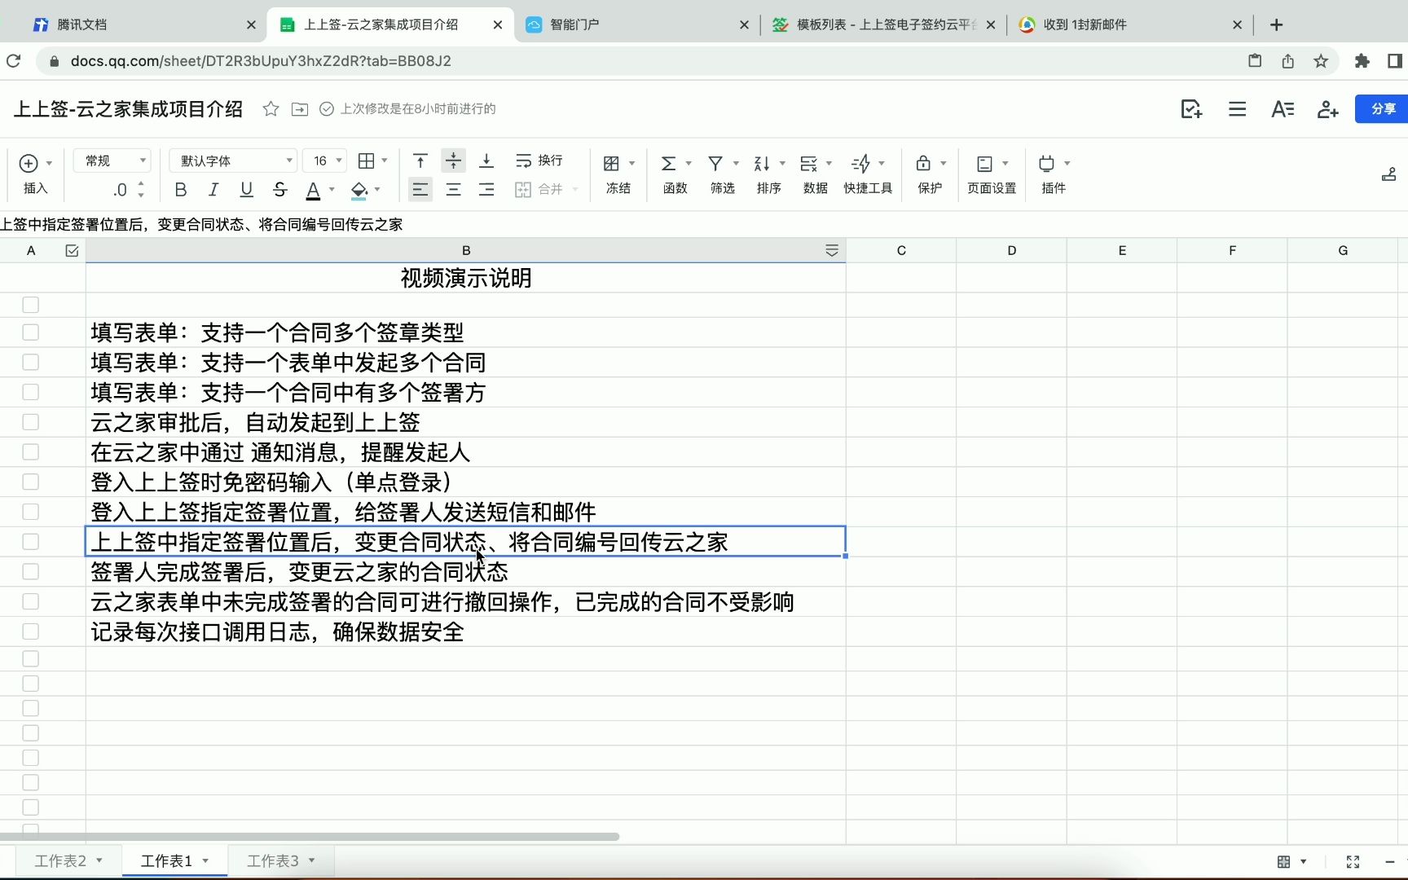Open a new browser tab
The width and height of the screenshot is (1408, 880).
pos(1277,24)
